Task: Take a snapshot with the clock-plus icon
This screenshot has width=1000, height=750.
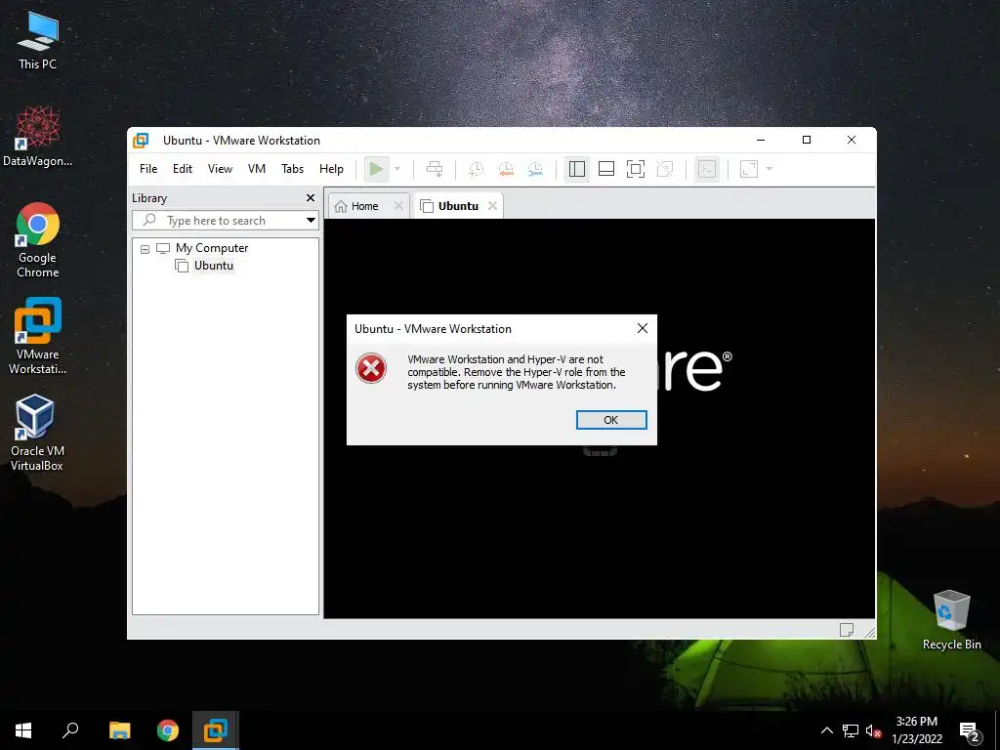Action: pyautogui.click(x=476, y=169)
